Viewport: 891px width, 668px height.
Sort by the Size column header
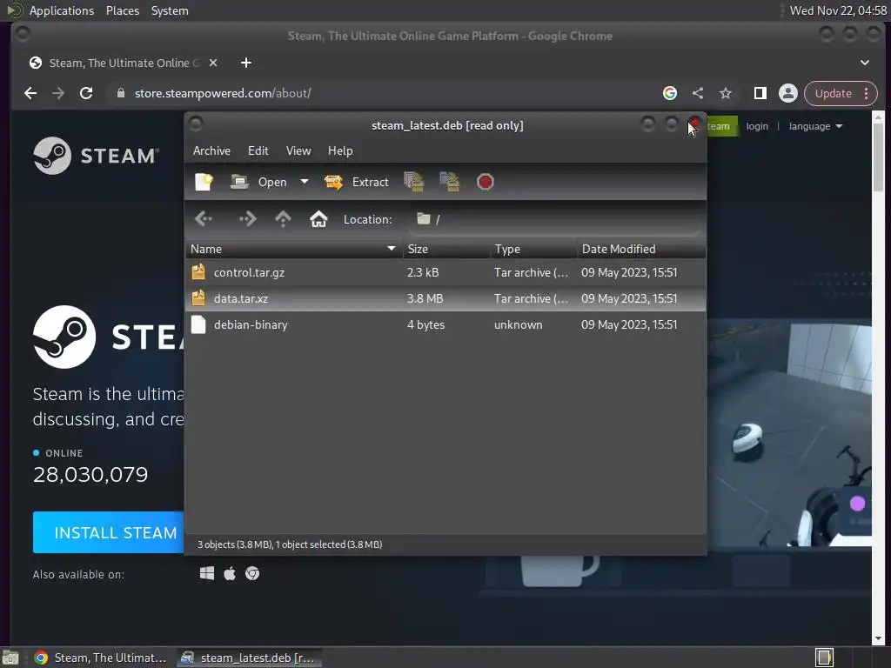(x=446, y=249)
